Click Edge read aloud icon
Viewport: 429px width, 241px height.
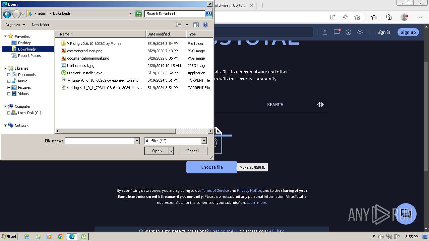tap(345, 17)
